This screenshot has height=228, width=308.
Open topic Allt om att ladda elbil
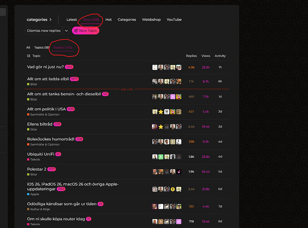[48, 79]
